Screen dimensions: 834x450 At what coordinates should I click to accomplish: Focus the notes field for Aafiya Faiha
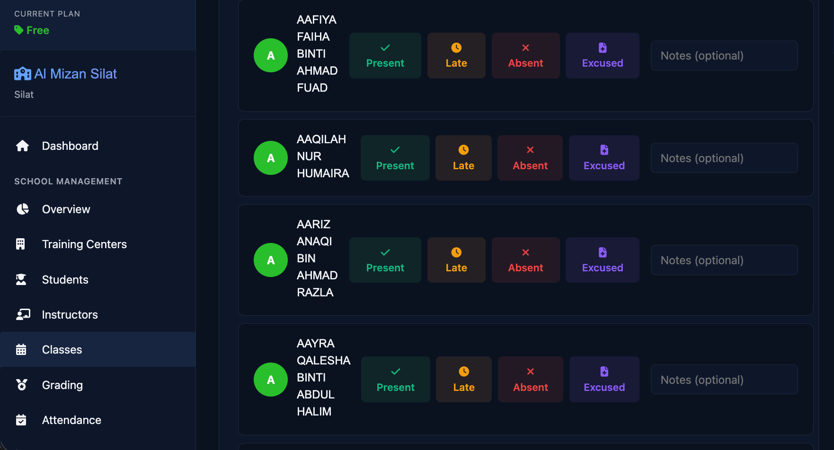click(x=724, y=55)
